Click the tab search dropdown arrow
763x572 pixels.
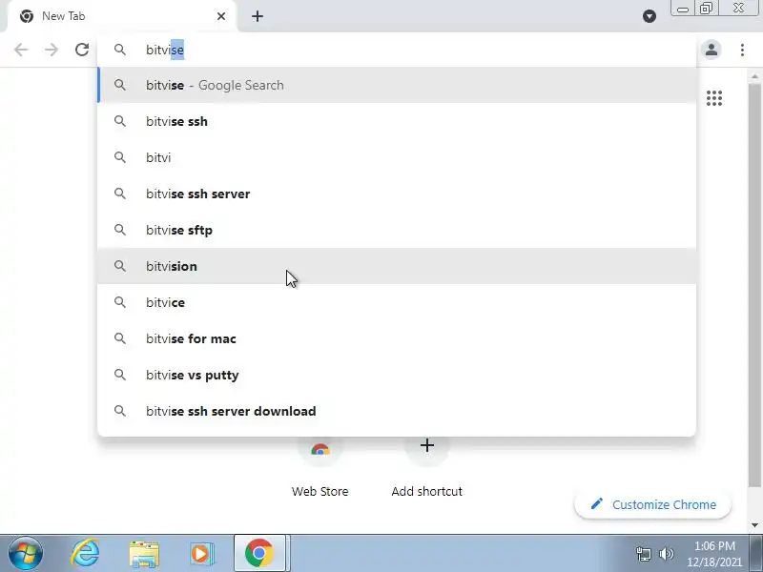pyautogui.click(x=650, y=16)
